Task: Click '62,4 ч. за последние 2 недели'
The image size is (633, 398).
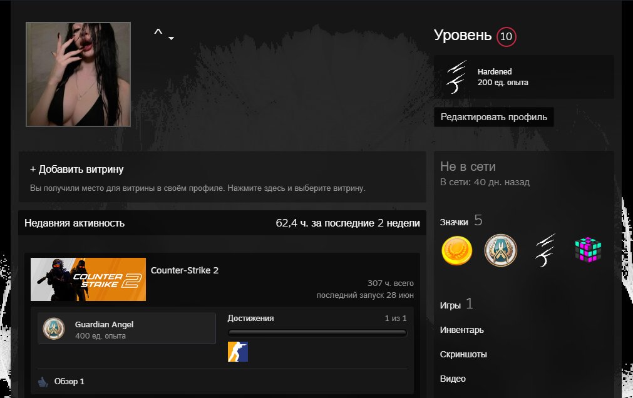Action: [347, 223]
